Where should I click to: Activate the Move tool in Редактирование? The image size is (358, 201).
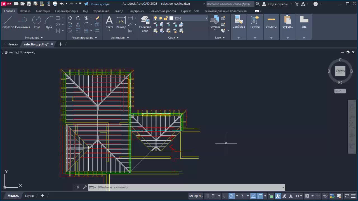(x=70, y=18)
